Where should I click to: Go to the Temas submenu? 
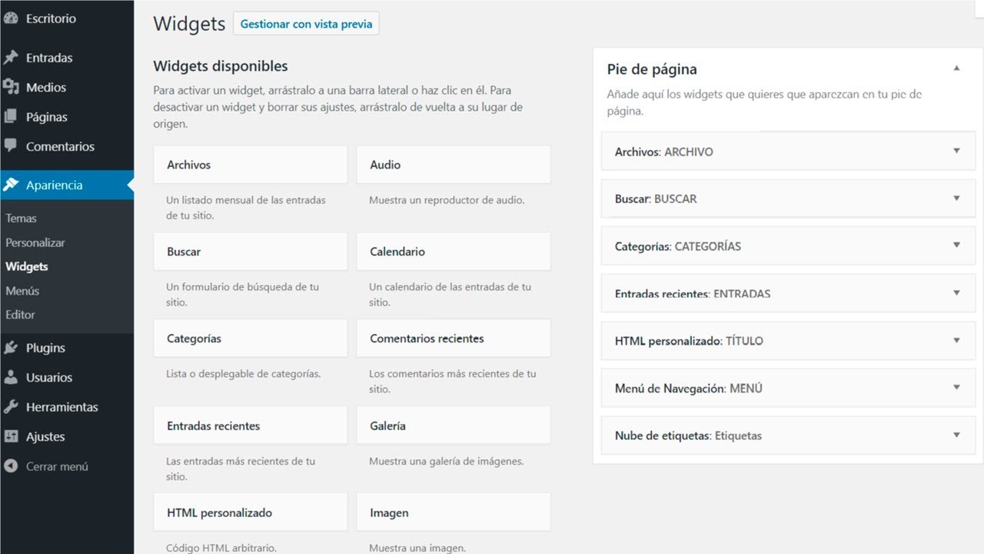(x=21, y=219)
